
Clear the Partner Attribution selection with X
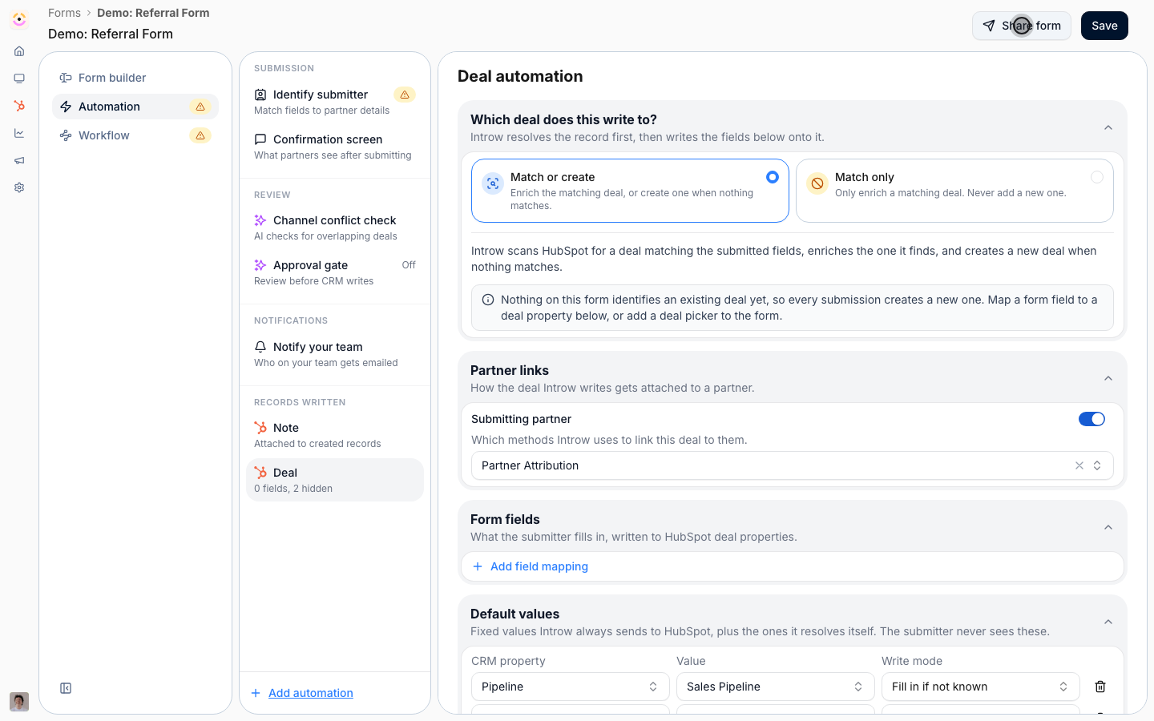click(1079, 465)
